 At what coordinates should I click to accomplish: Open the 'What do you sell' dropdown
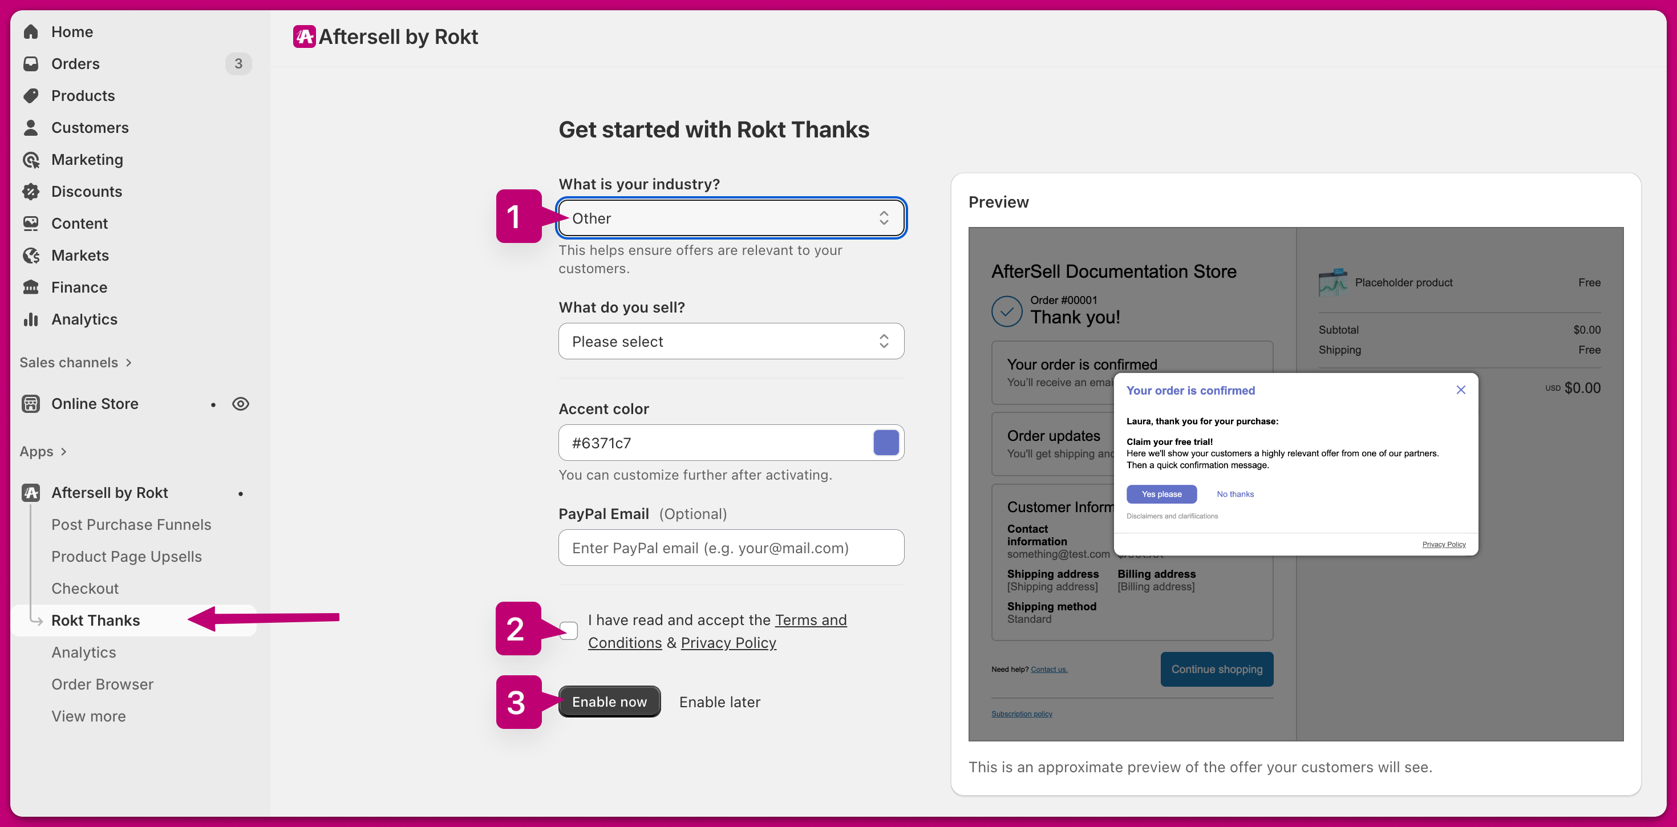click(731, 341)
